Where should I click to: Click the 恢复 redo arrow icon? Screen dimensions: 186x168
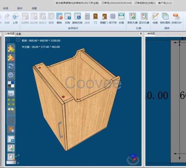tap(7, 16)
